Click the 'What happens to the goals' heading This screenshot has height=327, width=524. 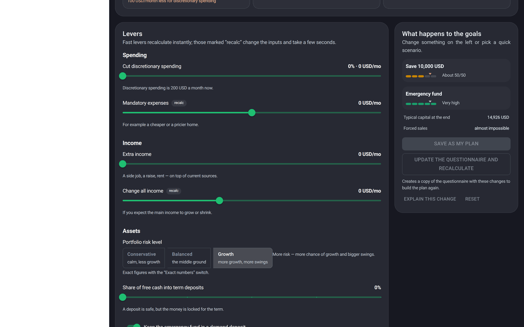(x=442, y=34)
